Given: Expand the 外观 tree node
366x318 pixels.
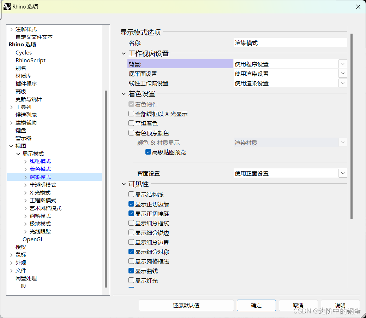Looking at the screenshot, I should pos(11,263).
